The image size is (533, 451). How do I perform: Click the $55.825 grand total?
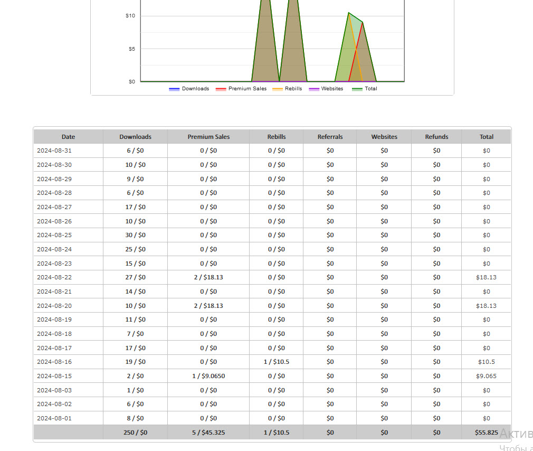coord(487,433)
